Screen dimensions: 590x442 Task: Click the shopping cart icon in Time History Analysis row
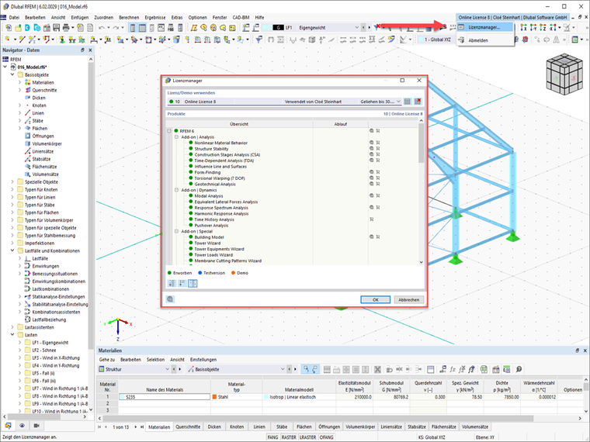pos(371,219)
